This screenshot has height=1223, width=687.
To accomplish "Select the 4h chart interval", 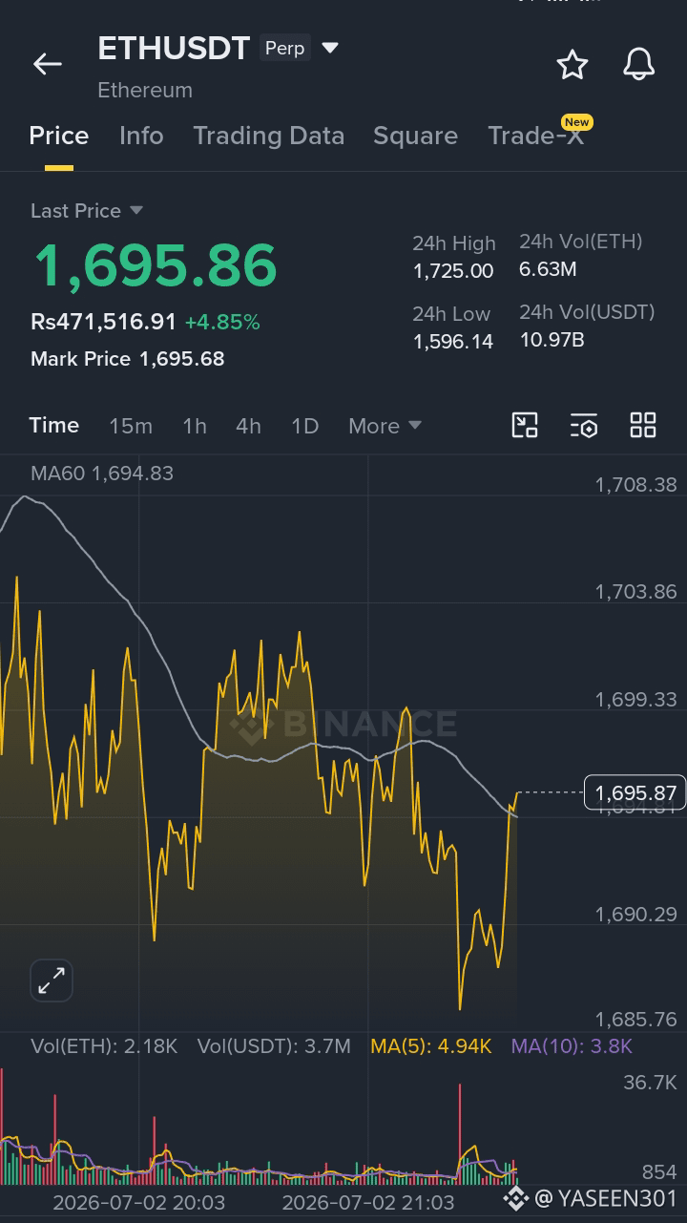I will click(248, 426).
